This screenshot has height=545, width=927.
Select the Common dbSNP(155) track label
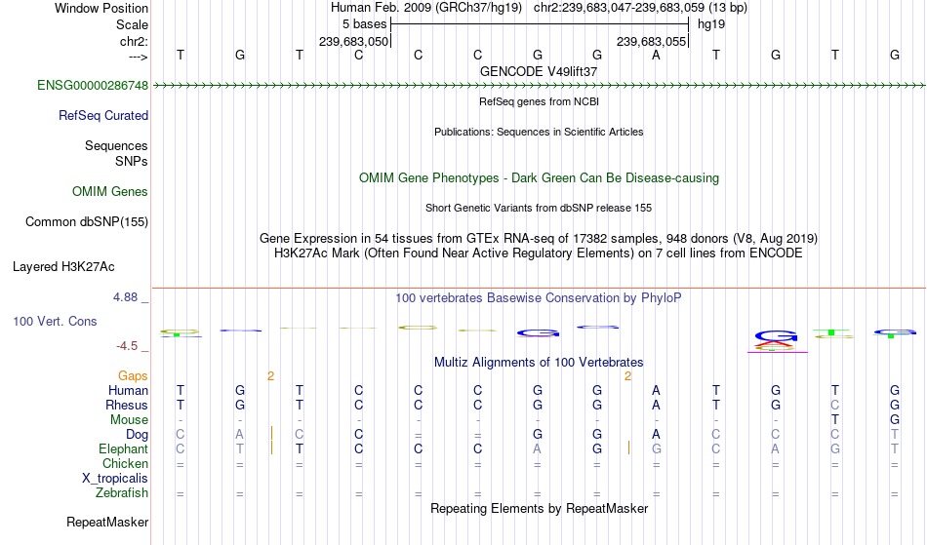87,222
